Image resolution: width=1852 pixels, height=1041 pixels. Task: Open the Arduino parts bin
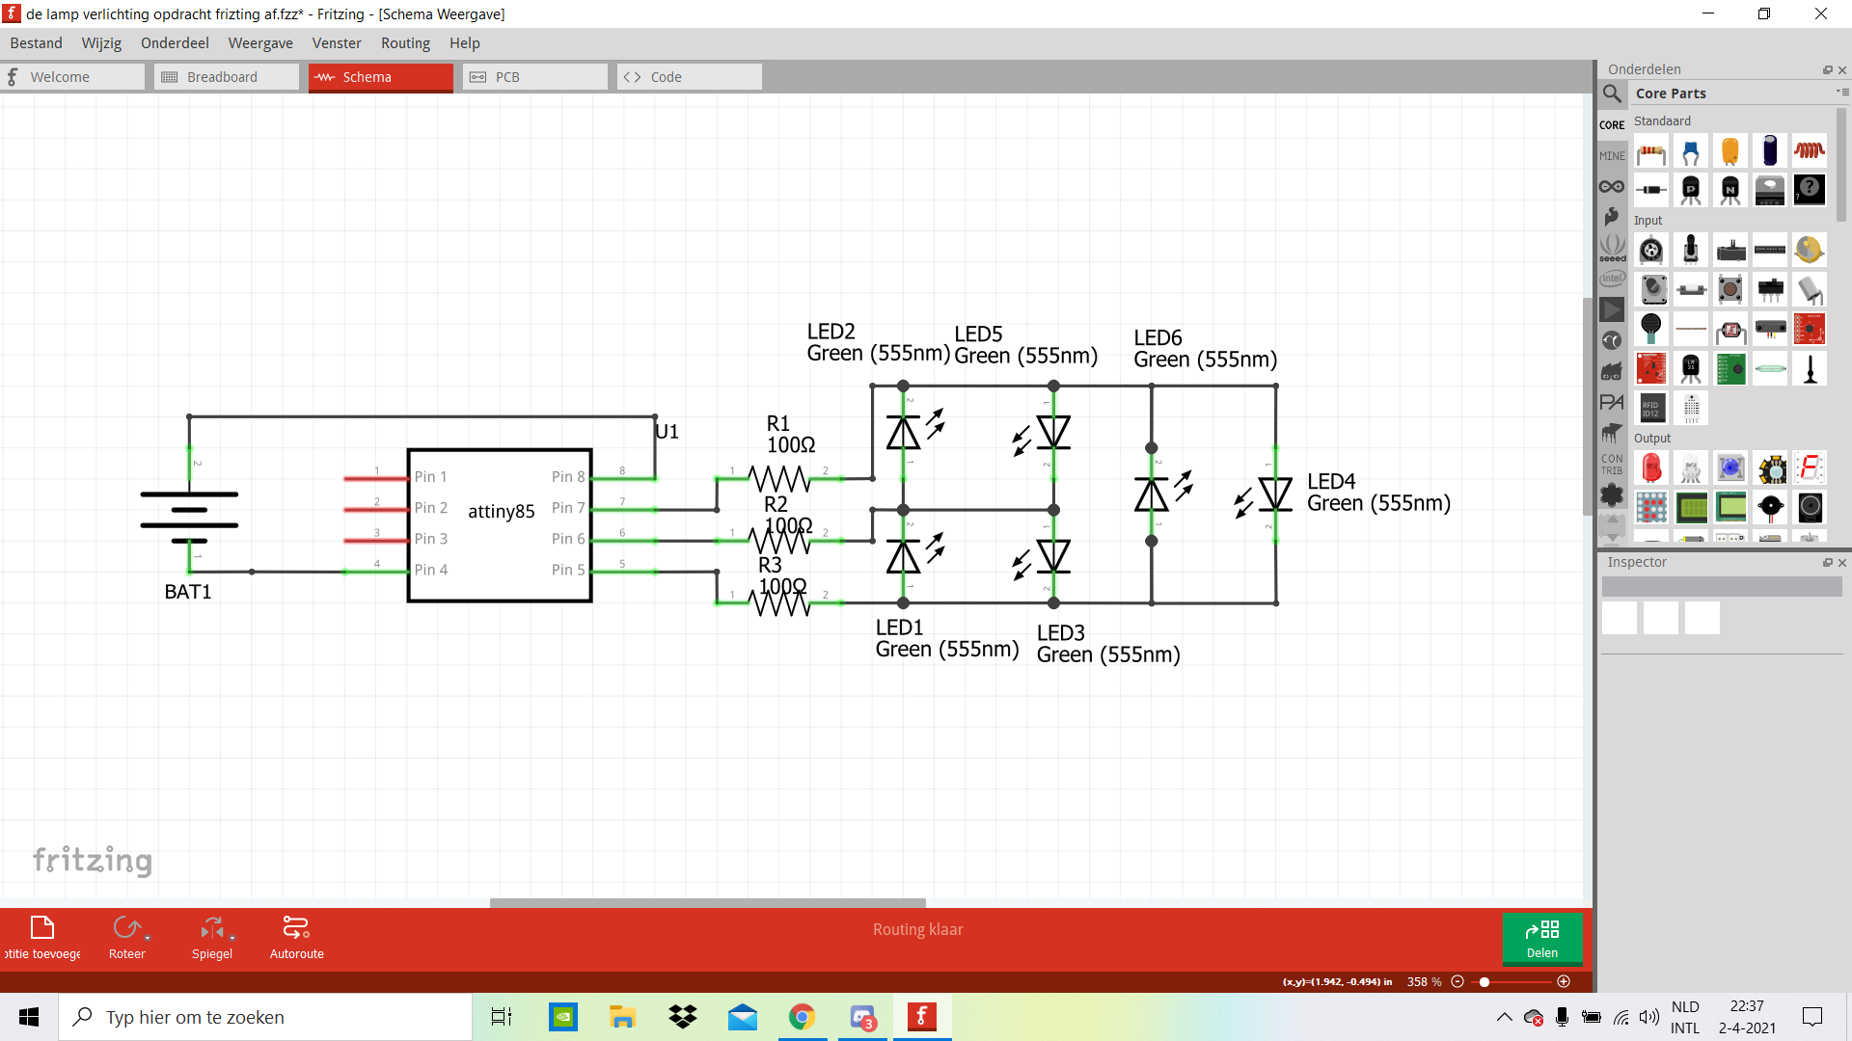coord(1612,187)
